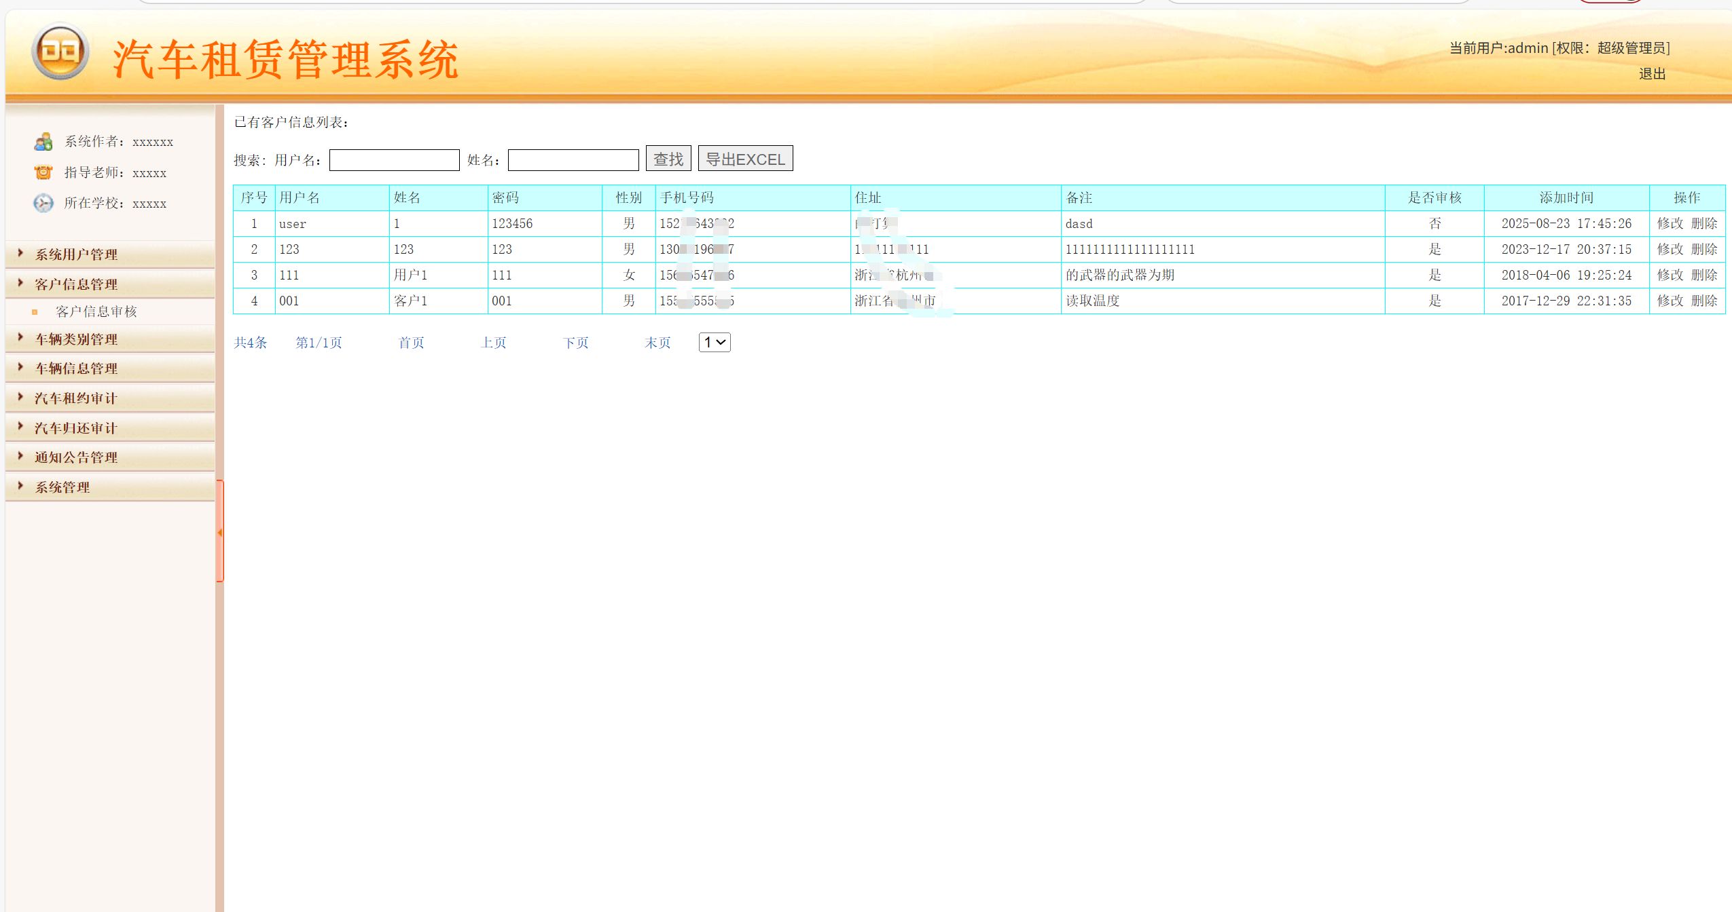
Task: Open 通知公告管理 menu item
Action: [x=76, y=457]
